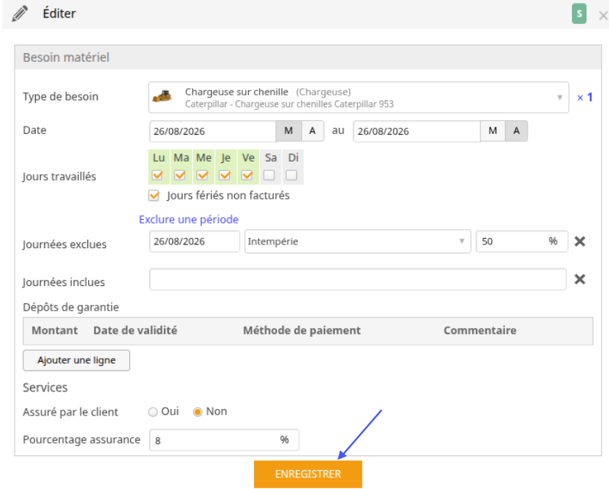Select A (afternoon) for start date
The height and width of the screenshot is (489, 609).
coord(313,131)
